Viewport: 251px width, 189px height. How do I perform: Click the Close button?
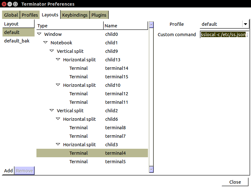click(x=235, y=182)
